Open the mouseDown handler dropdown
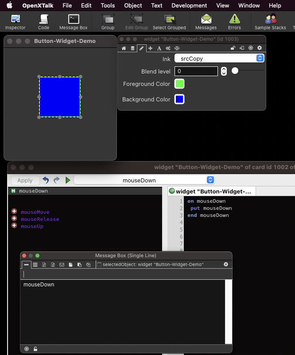295x355 pixels. 144,180
